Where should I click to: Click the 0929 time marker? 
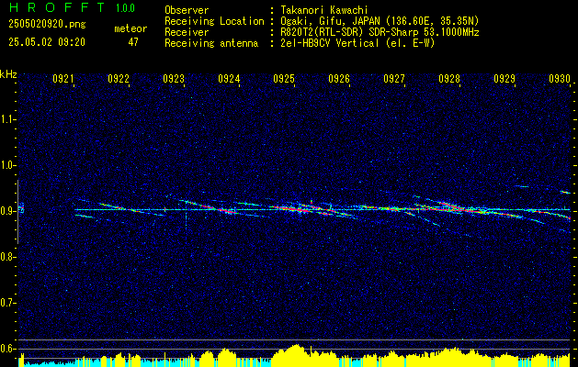[504, 78]
